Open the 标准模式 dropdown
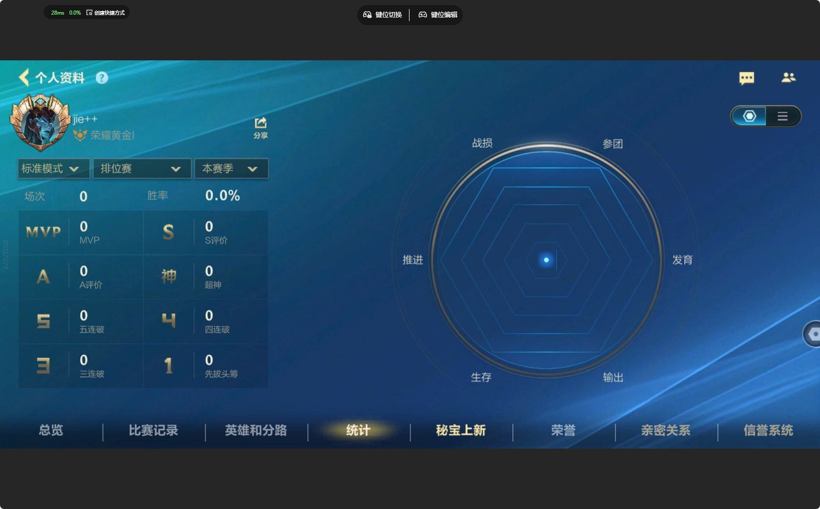820x509 pixels. pos(53,168)
